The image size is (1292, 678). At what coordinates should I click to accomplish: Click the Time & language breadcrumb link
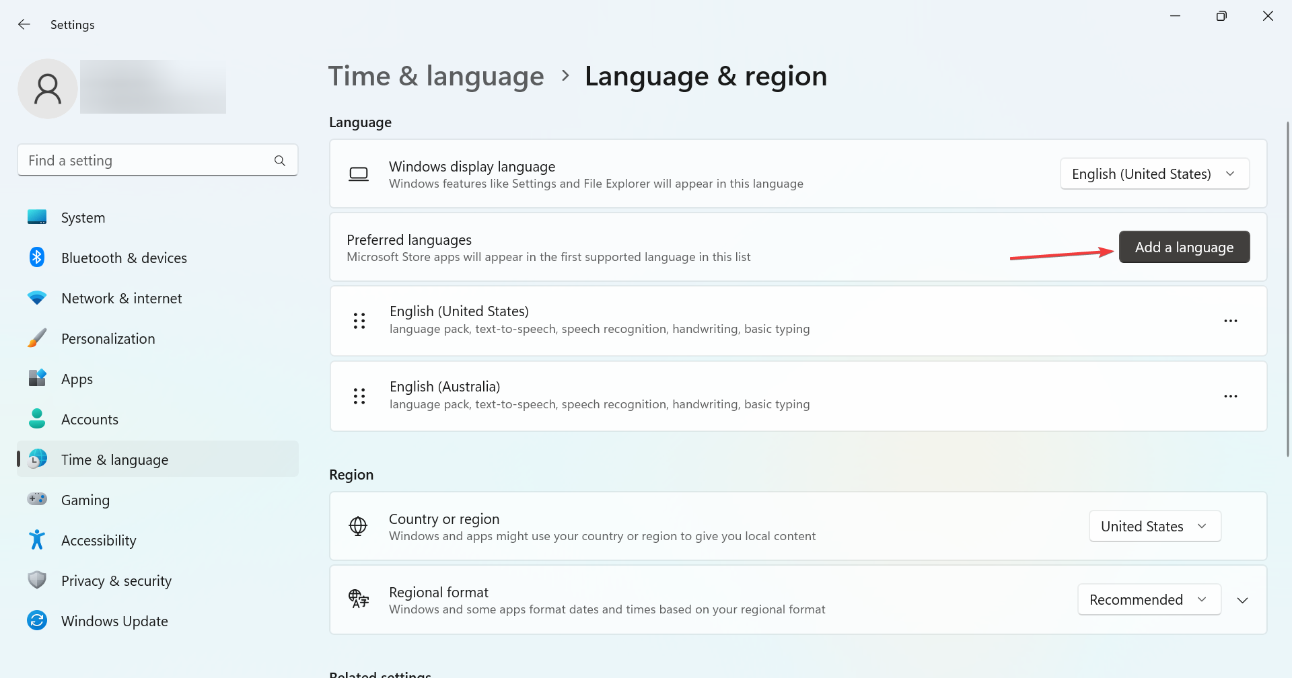coord(436,77)
